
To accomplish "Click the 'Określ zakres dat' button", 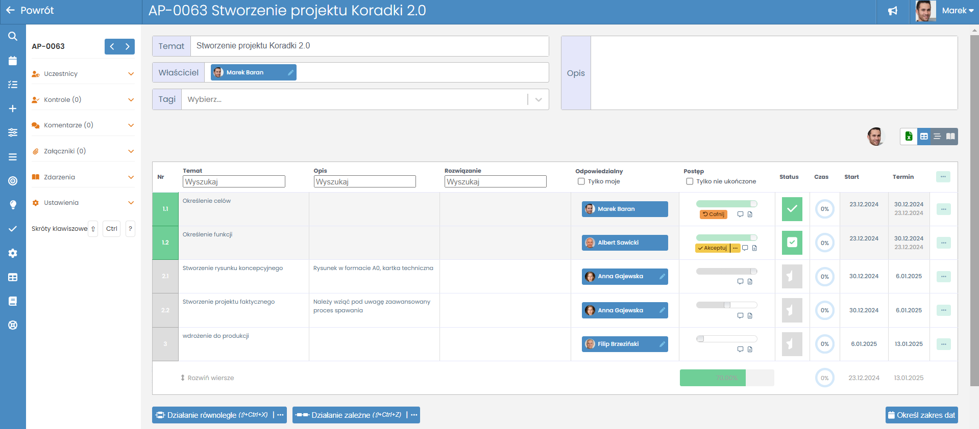I will [921, 415].
